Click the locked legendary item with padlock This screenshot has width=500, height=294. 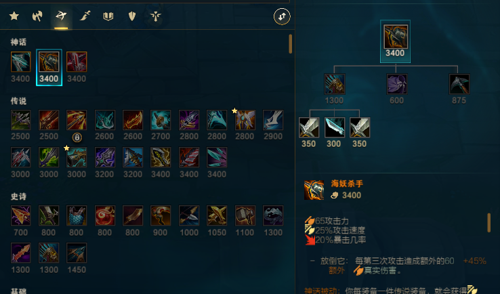click(x=77, y=120)
